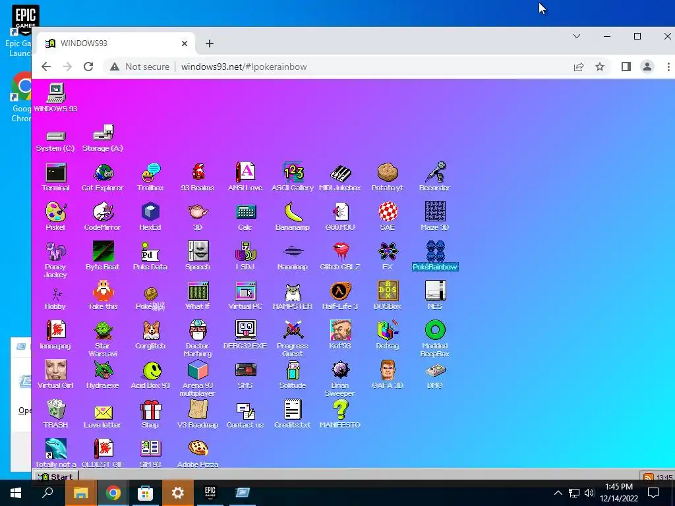The height and width of the screenshot is (506, 675).
Task: Share this page from the address bar
Action: coord(579,67)
